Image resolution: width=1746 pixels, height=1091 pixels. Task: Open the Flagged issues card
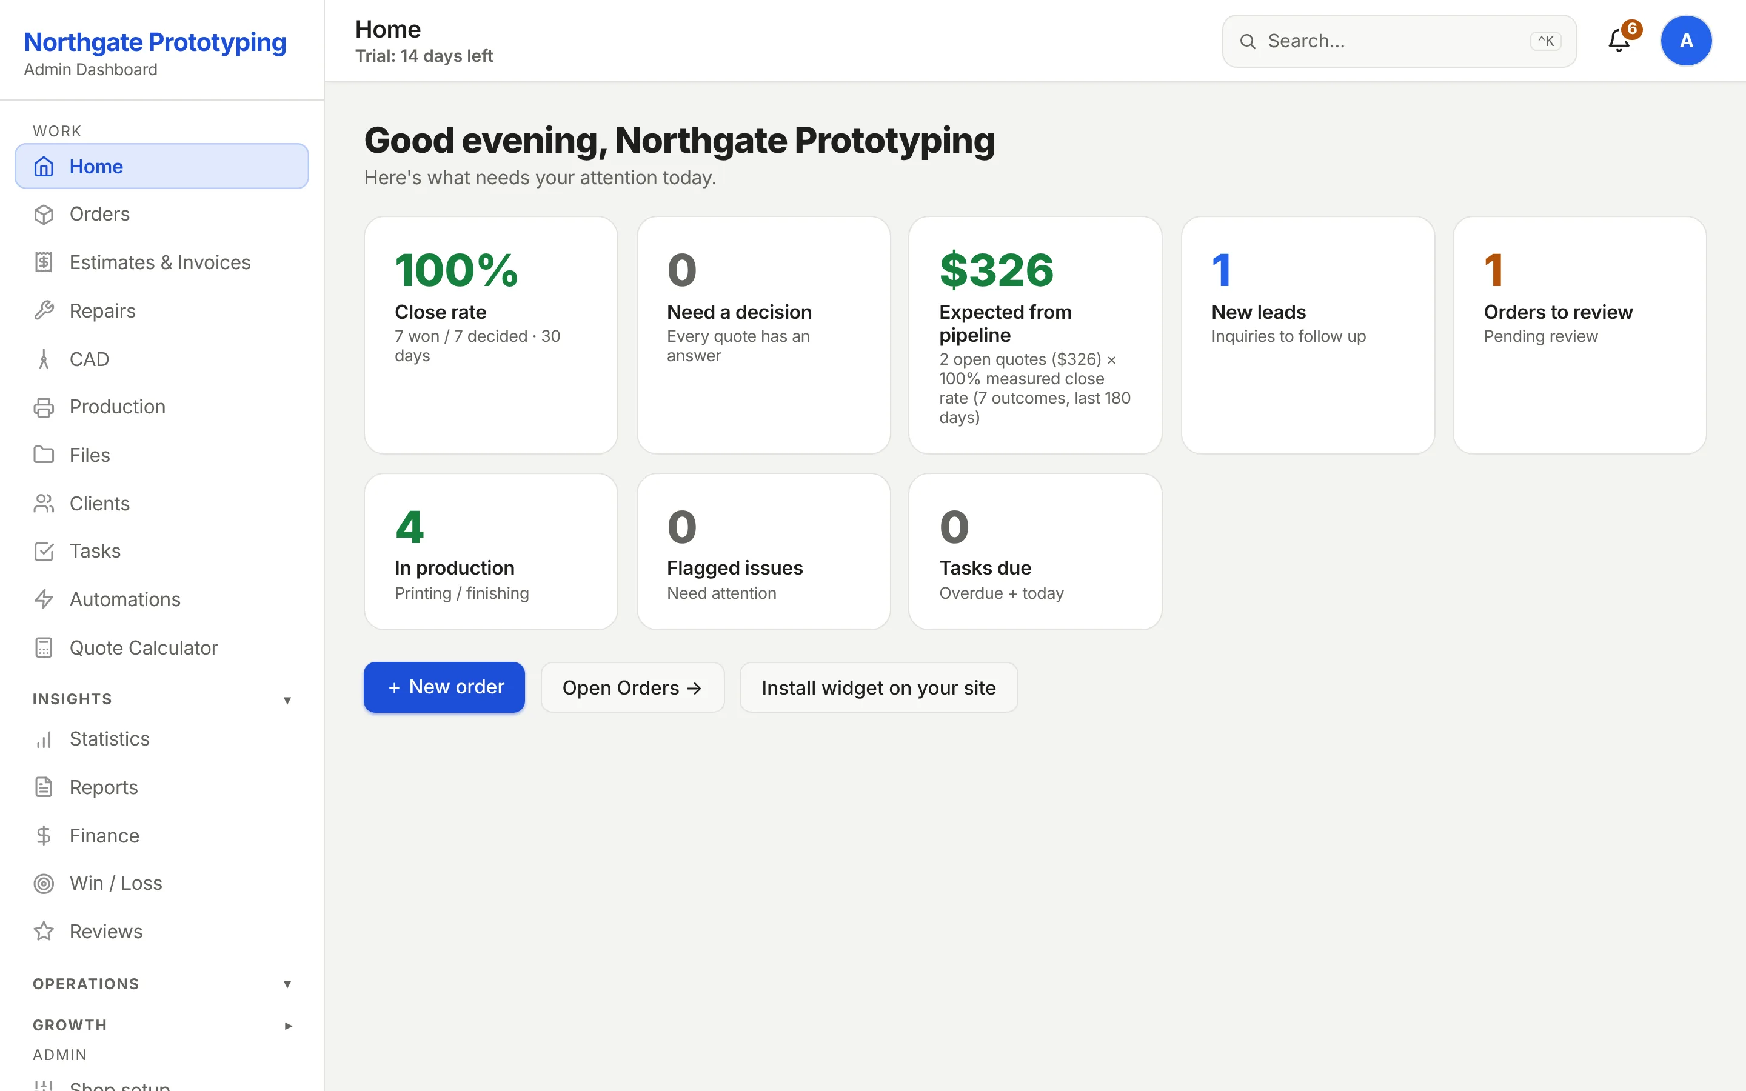pyautogui.click(x=763, y=552)
